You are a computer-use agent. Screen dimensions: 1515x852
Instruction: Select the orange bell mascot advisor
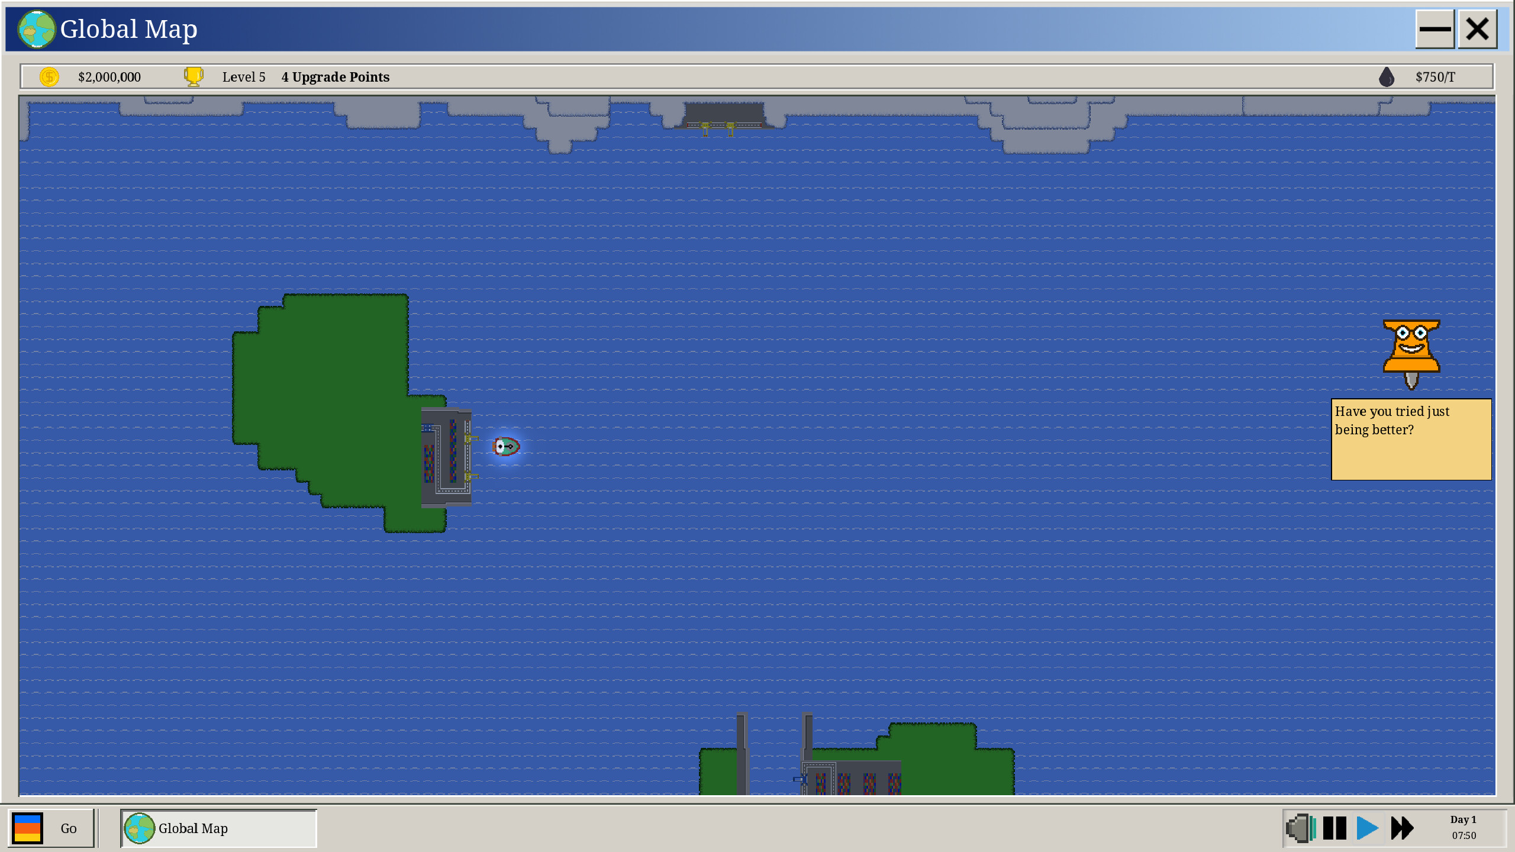(1412, 353)
